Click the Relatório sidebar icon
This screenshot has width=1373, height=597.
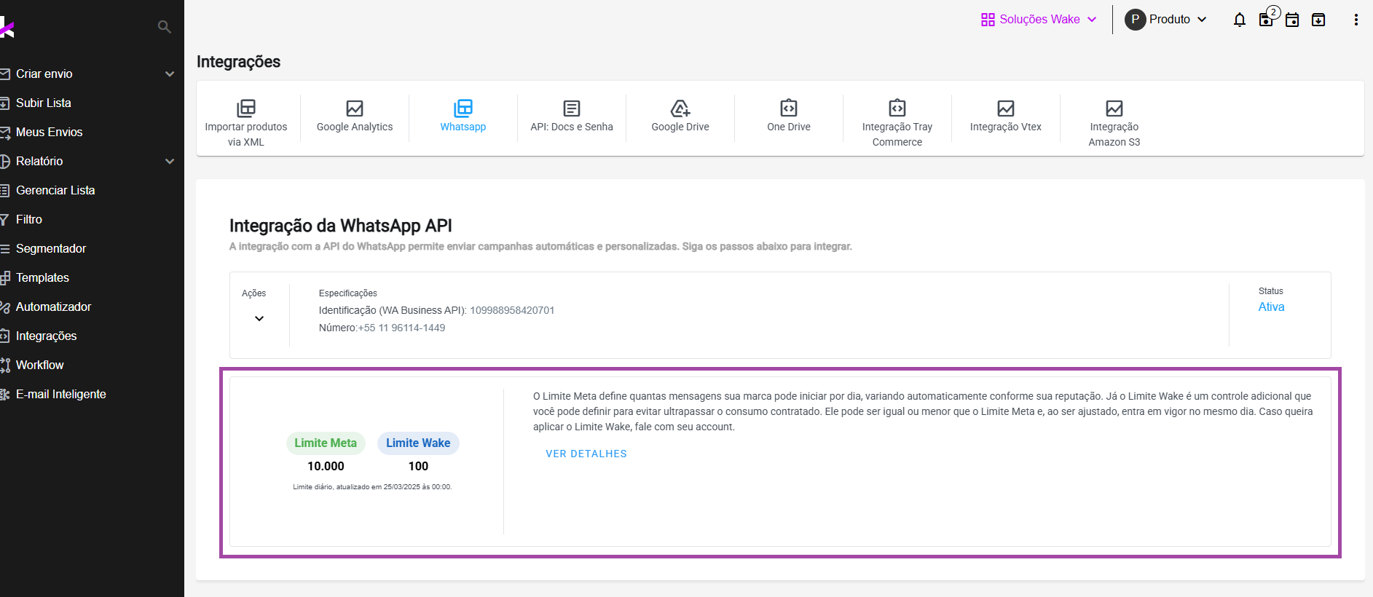[x=4, y=162]
